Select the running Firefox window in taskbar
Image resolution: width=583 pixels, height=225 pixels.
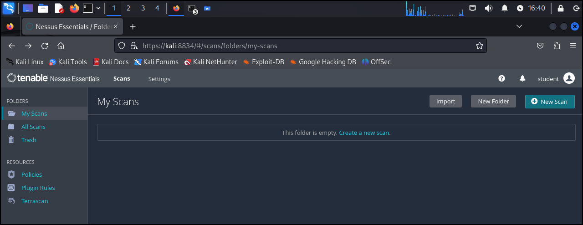176,8
